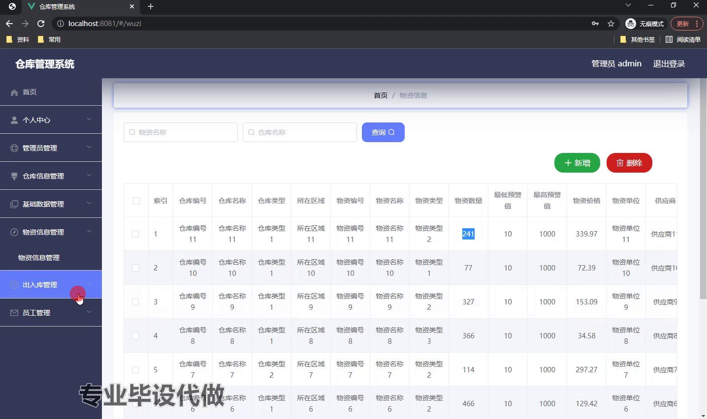
Task: Check the checkbox for row index 2
Action: pos(135,268)
